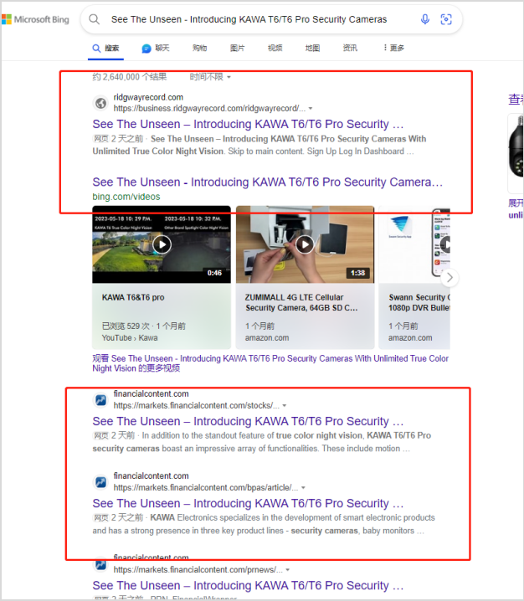Switch to the 聊天 tab
Image resolution: width=524 pixels, height=601 pixels.
[x=156, y=49]
